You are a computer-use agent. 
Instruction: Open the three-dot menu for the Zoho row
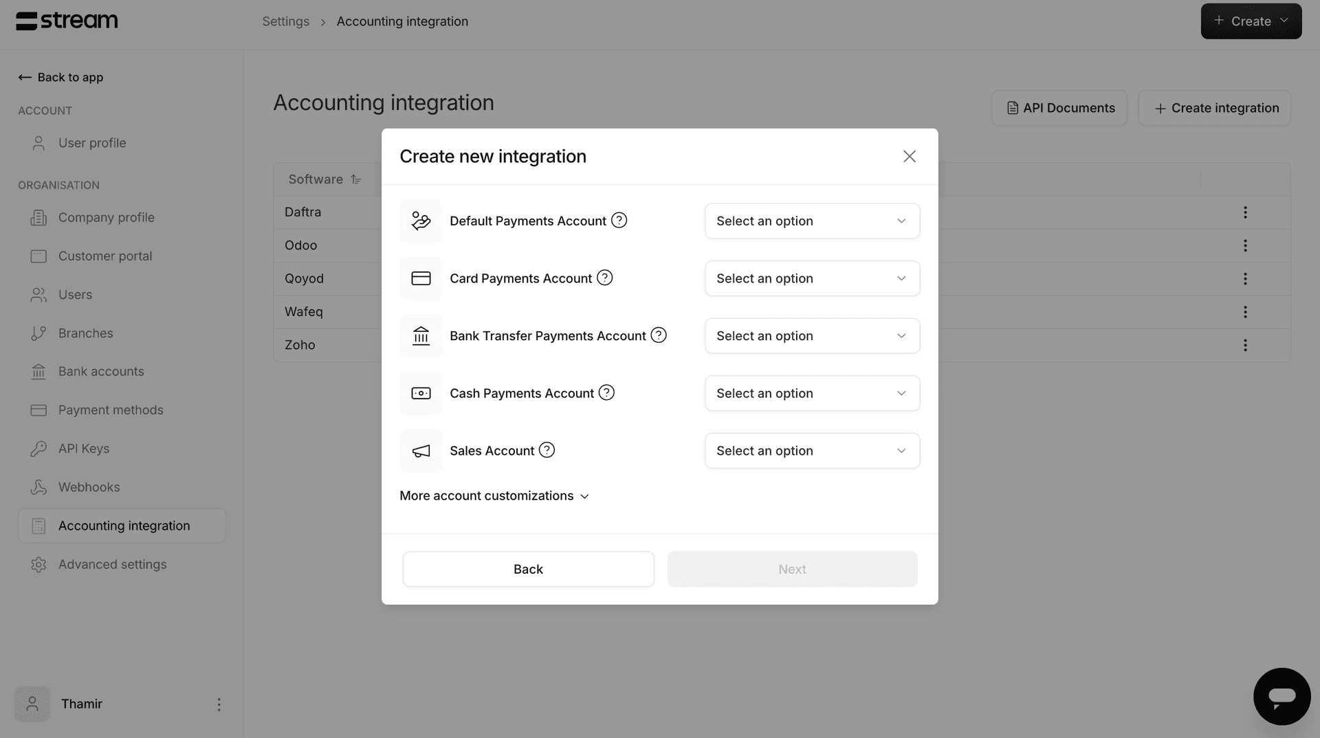[1245, 345]
